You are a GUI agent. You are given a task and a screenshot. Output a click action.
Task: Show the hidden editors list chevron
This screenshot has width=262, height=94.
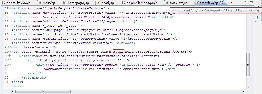pos(231,2)
